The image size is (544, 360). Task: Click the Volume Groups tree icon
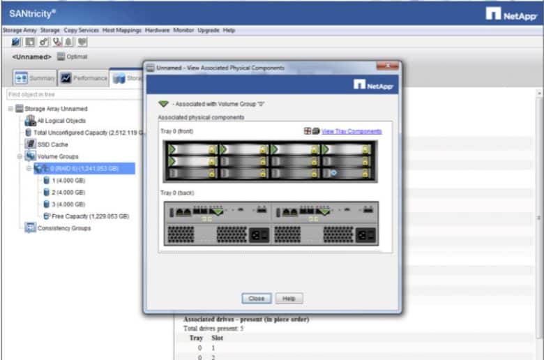(x=31, y=156)
